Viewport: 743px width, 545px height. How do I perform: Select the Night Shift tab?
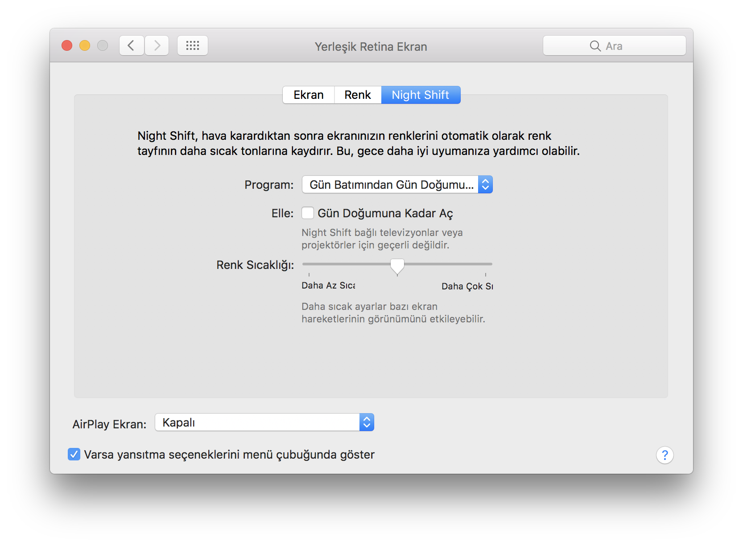click(x=421, y=95)
